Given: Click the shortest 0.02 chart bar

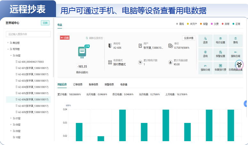Looking at the screenshot, I should (101, 139).
